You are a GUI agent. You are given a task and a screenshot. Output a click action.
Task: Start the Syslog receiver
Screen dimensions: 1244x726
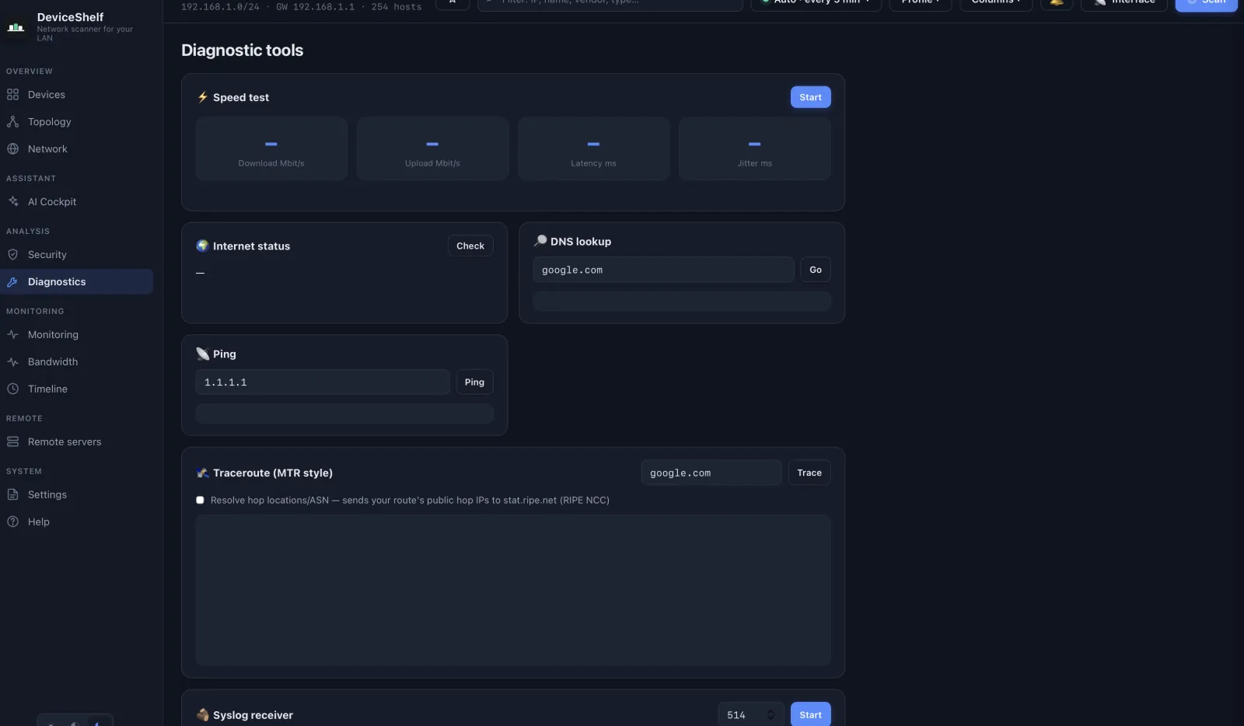coord(810,715)
